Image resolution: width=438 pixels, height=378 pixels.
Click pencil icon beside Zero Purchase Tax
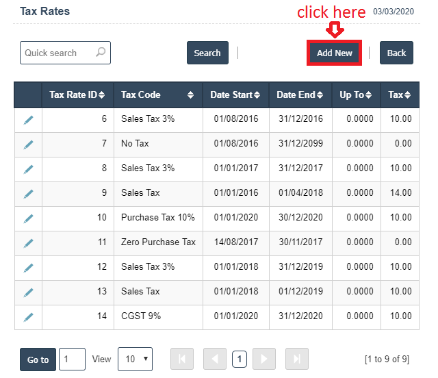[x=28, y=243]
